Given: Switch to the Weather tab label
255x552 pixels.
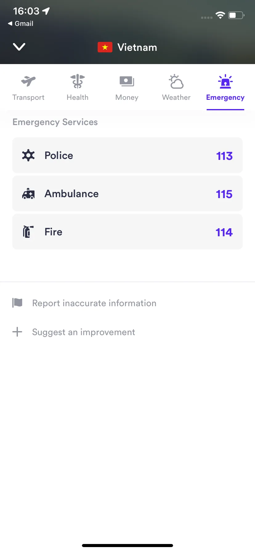Looking at the screenshot, I should (176, 97).
